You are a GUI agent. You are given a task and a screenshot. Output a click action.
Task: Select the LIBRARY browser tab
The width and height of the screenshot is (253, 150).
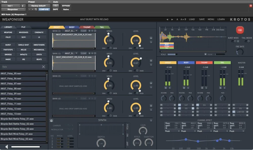click(8, 27)
